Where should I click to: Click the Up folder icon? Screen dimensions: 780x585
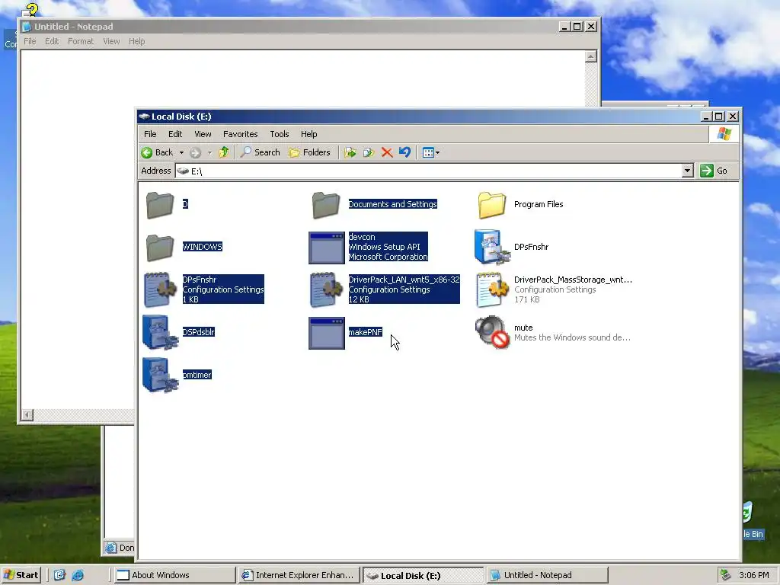tap(224, 152)
